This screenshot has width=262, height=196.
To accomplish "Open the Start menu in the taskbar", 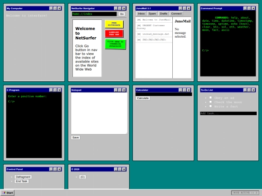I will (7, 193).
